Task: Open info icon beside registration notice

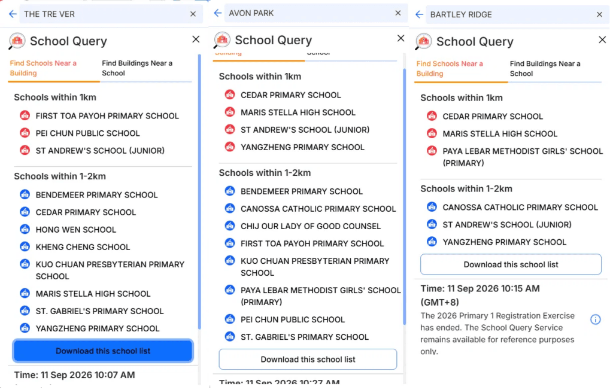Action: click(596, 319)
